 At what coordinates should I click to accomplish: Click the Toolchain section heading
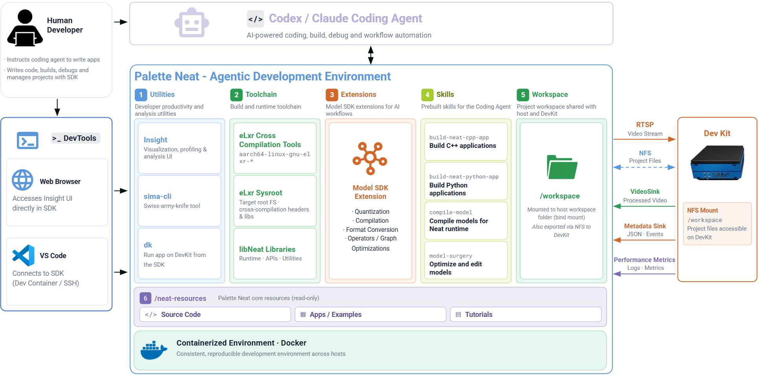(x=261, y=95)
